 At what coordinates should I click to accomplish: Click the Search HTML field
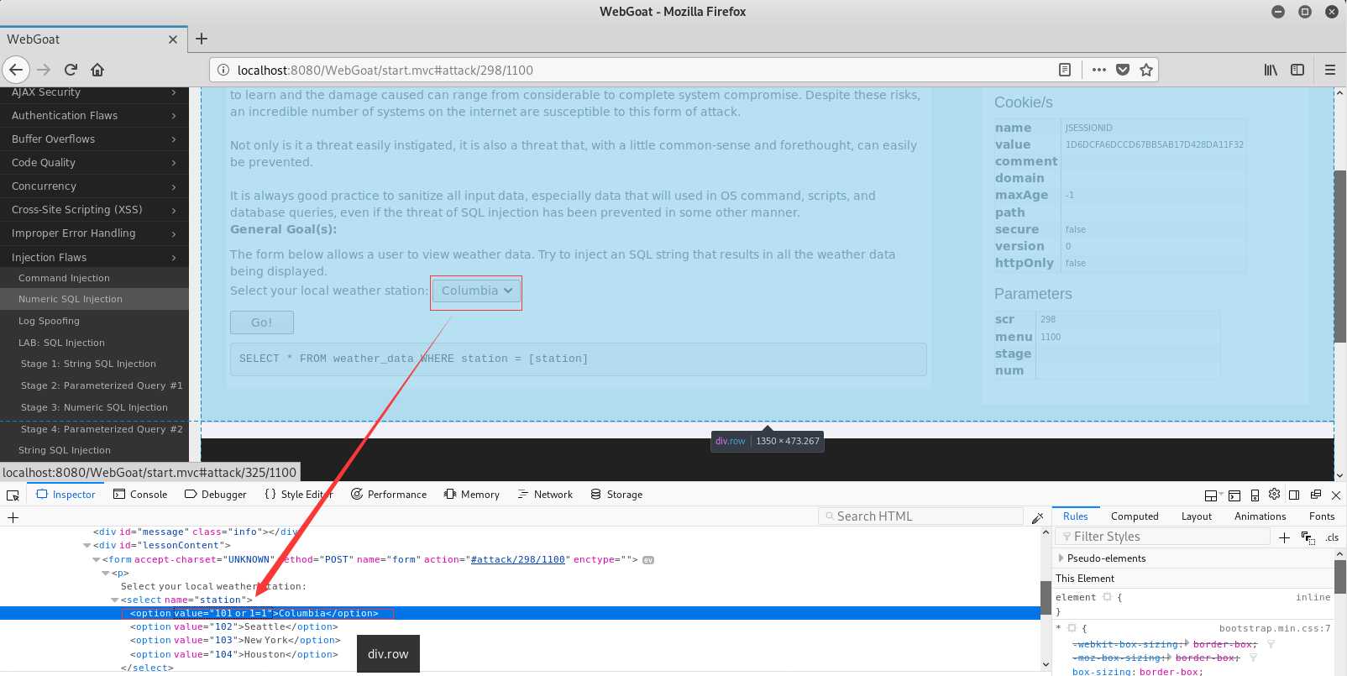point(920,516)
